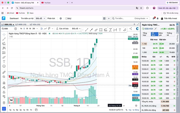
Task: Set the 5y date range
Action: [10, 110]
